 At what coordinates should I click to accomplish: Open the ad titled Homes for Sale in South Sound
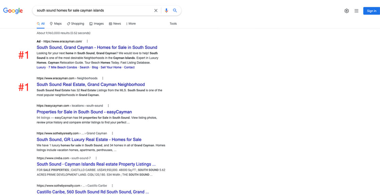click(x=97, y=47)
